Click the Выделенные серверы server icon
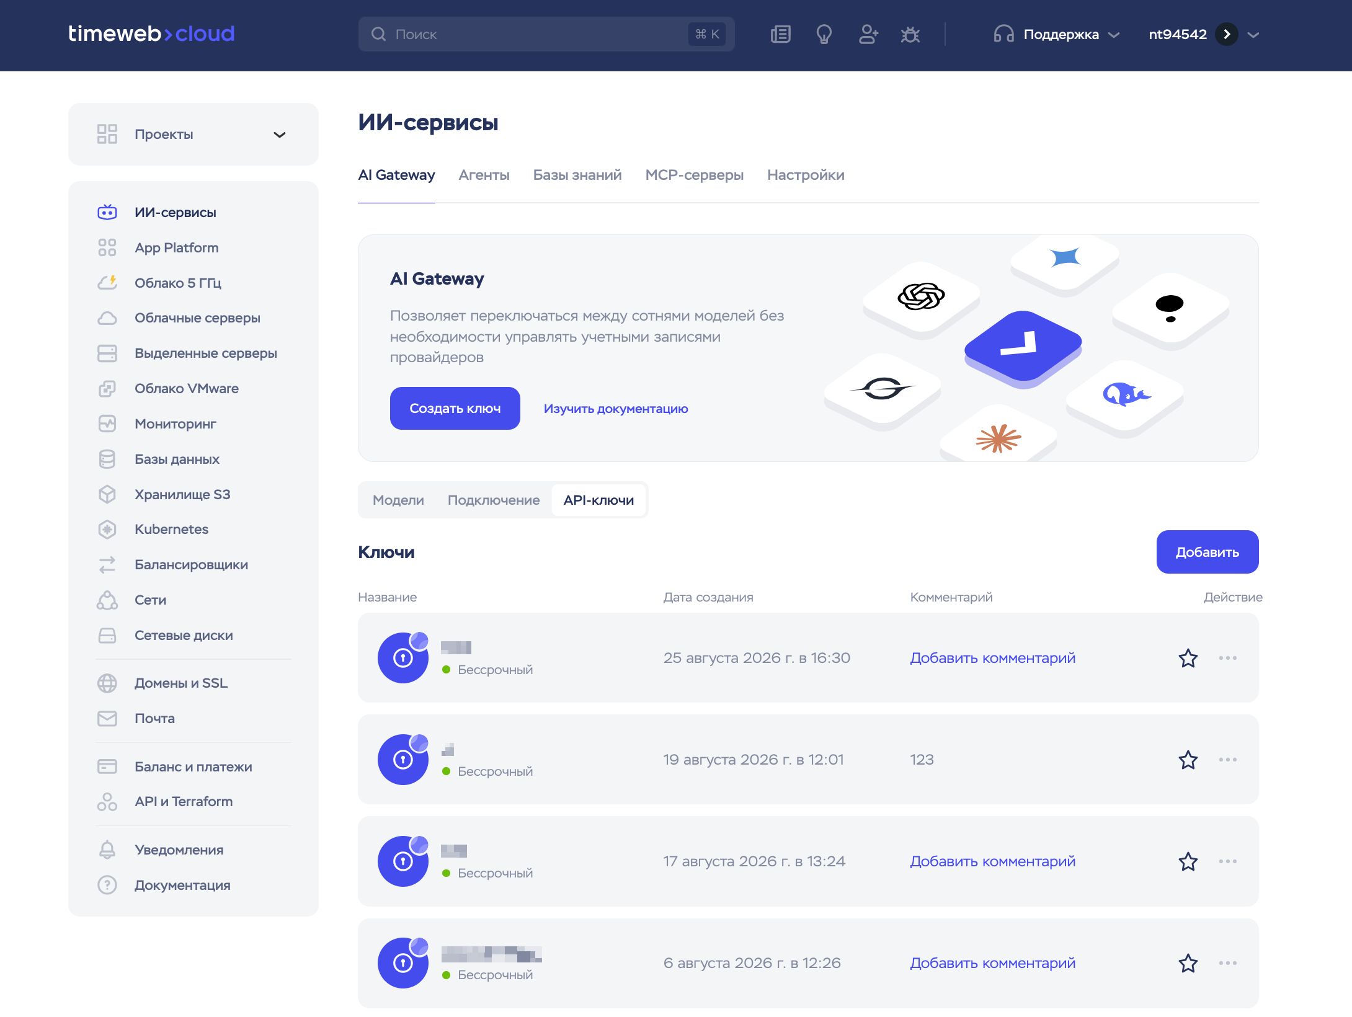The image size is (1352, 1017). tap(107, 353)
